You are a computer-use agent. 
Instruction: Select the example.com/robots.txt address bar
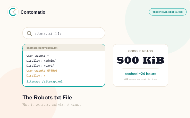(x=64, y=48)
